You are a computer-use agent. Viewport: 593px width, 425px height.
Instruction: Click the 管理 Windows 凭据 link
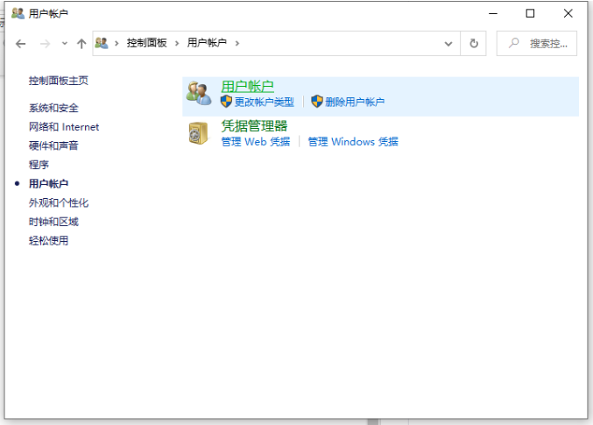(x=352, y=141)
